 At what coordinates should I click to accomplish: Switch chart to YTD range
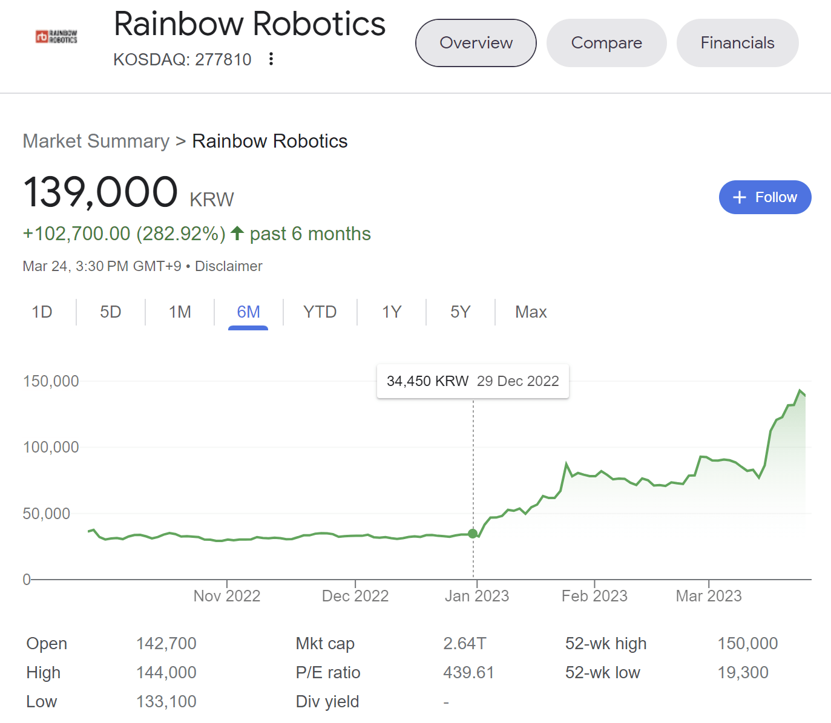(320, 312)
